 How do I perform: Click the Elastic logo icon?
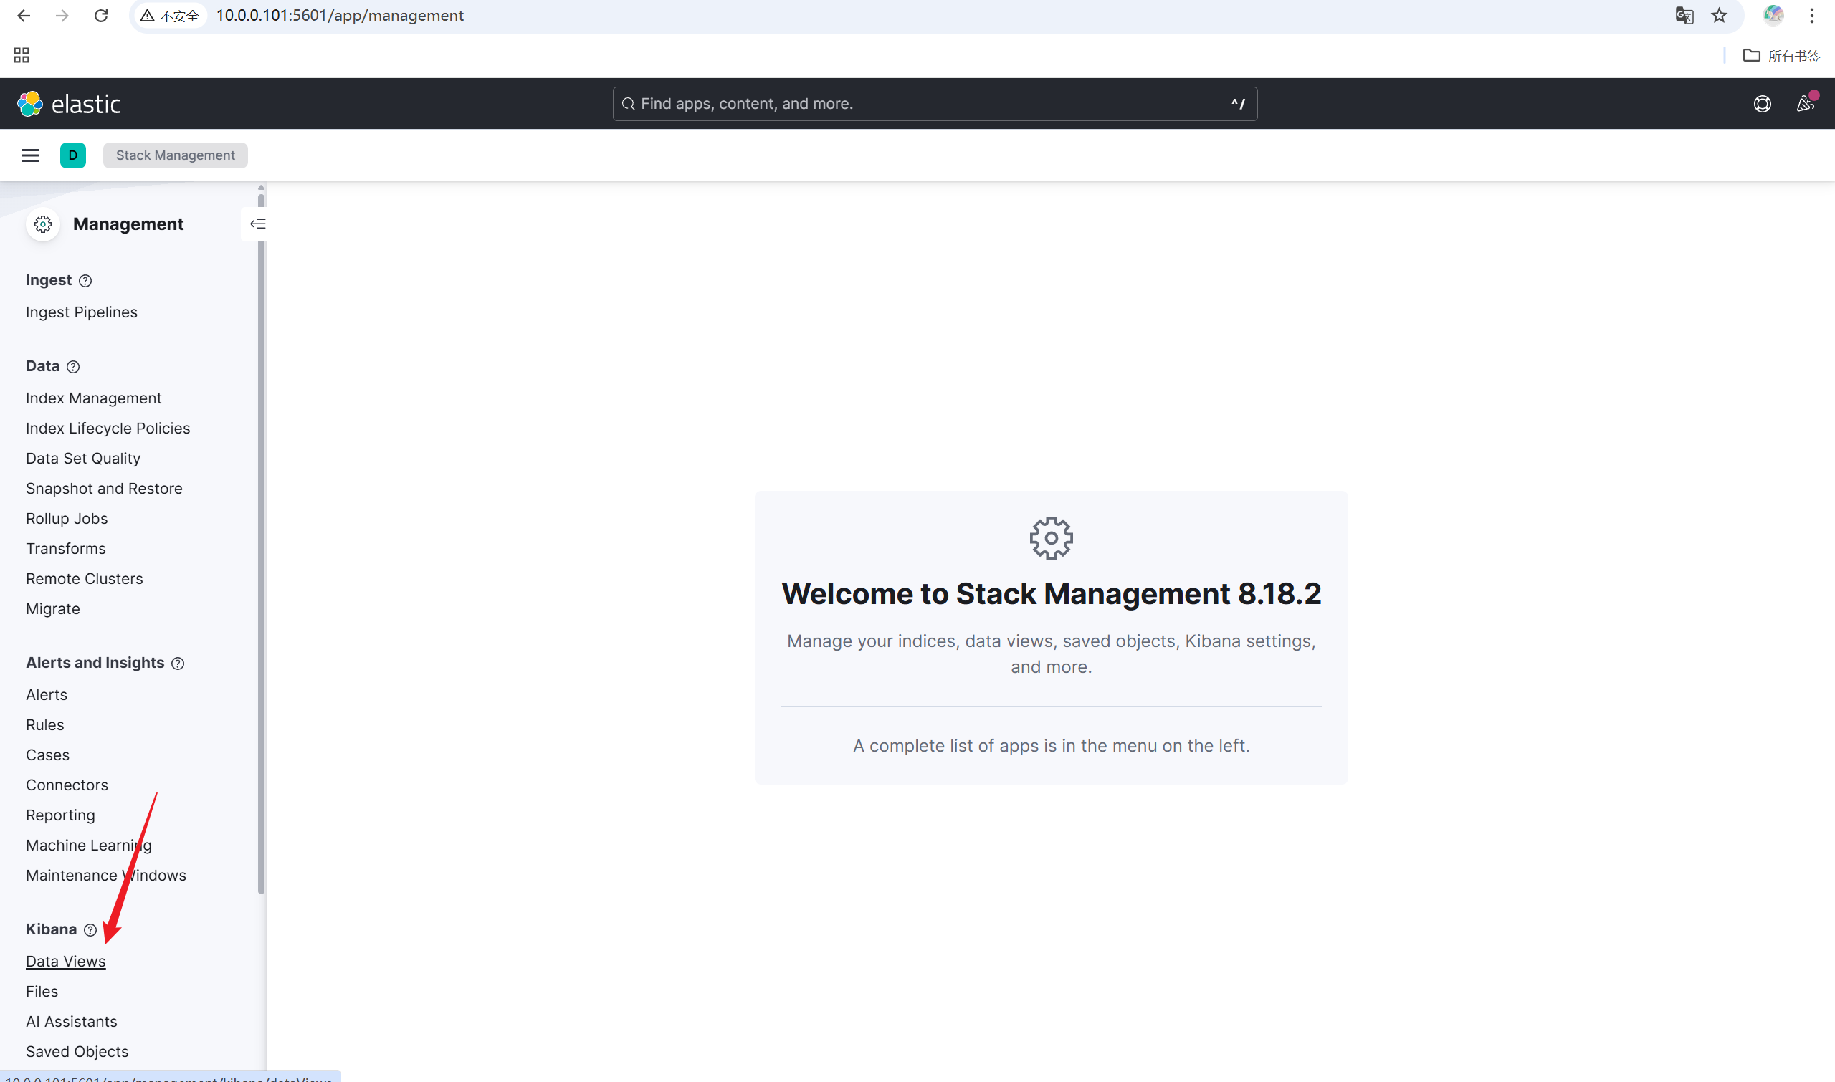click(x=30, y=103)
